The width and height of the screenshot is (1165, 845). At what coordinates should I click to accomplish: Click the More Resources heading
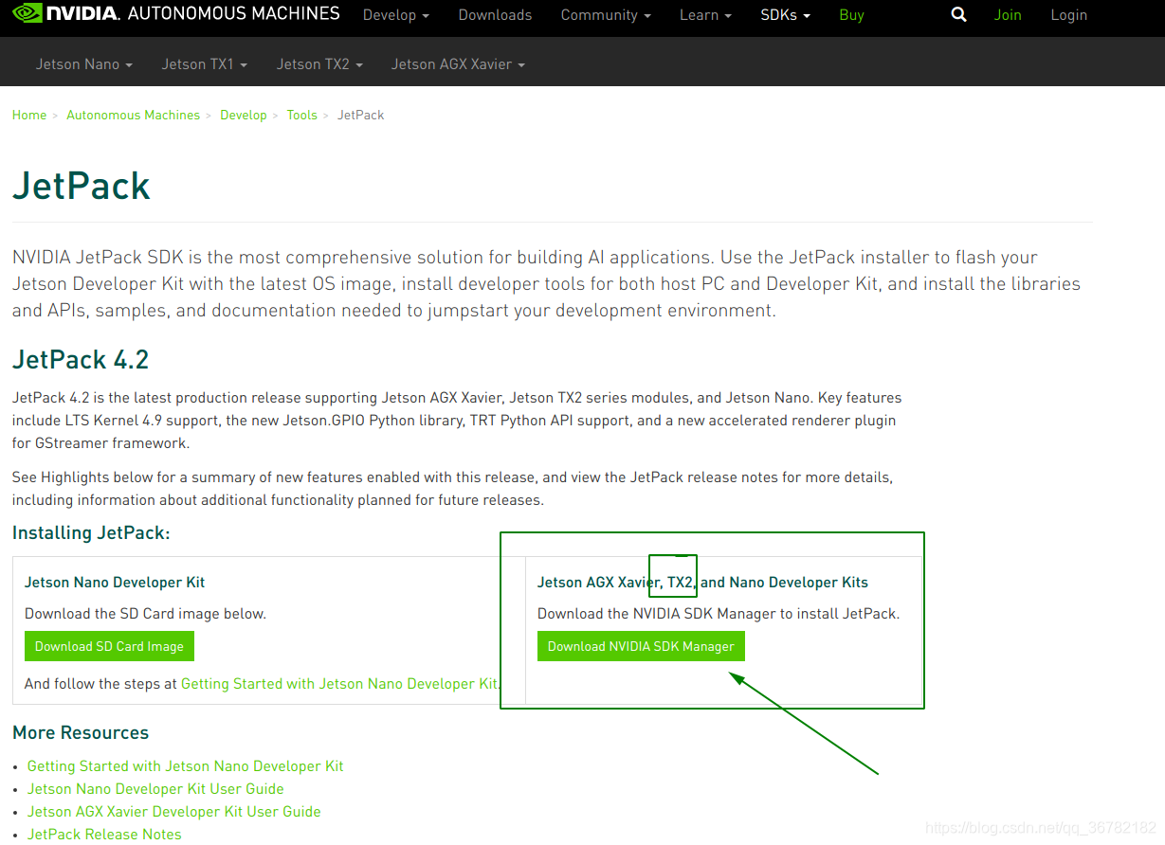click(x=81, y=733)
